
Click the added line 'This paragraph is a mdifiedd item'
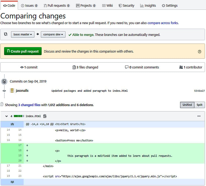coord(120,156)
